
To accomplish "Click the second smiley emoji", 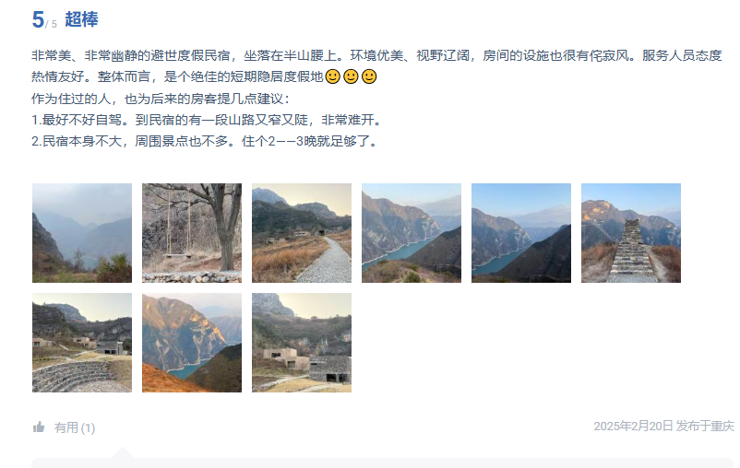I will point(351,76).
